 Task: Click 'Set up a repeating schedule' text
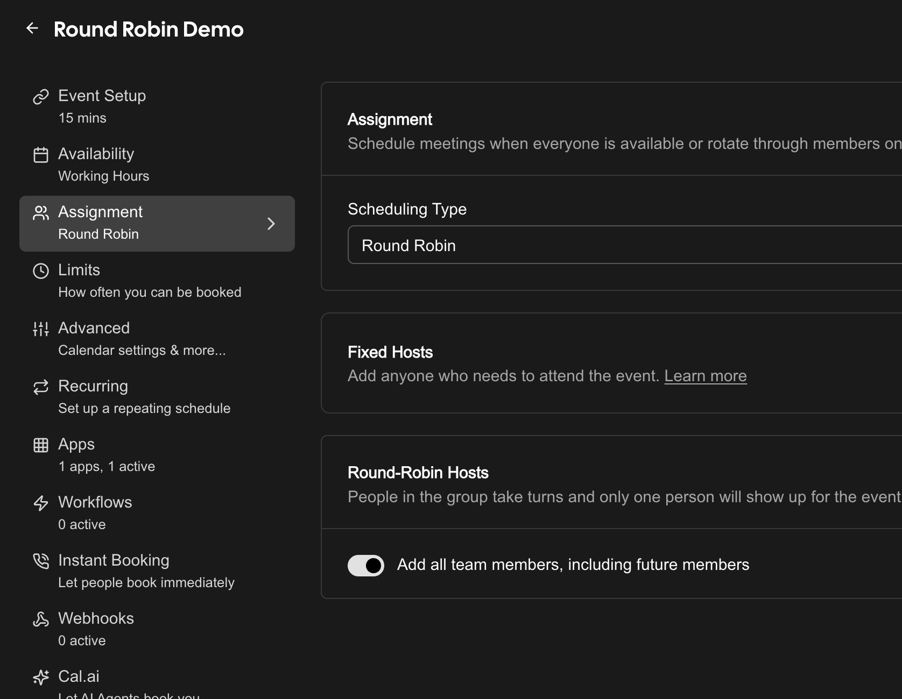(144, 409)
